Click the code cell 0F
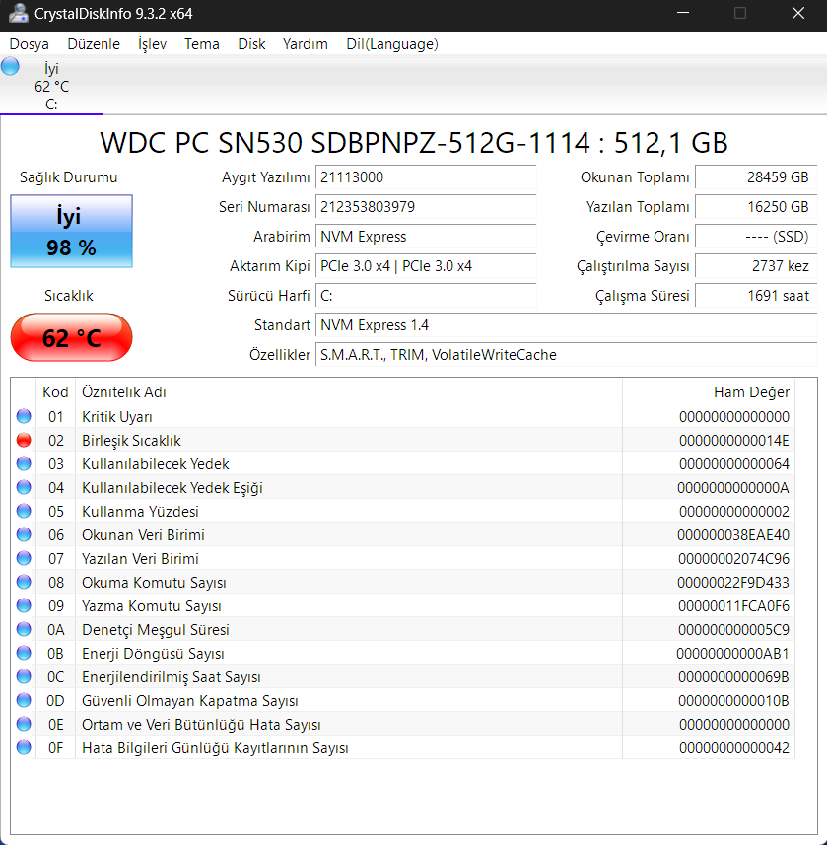Screen dimensions: 827x845 point(55,748)
